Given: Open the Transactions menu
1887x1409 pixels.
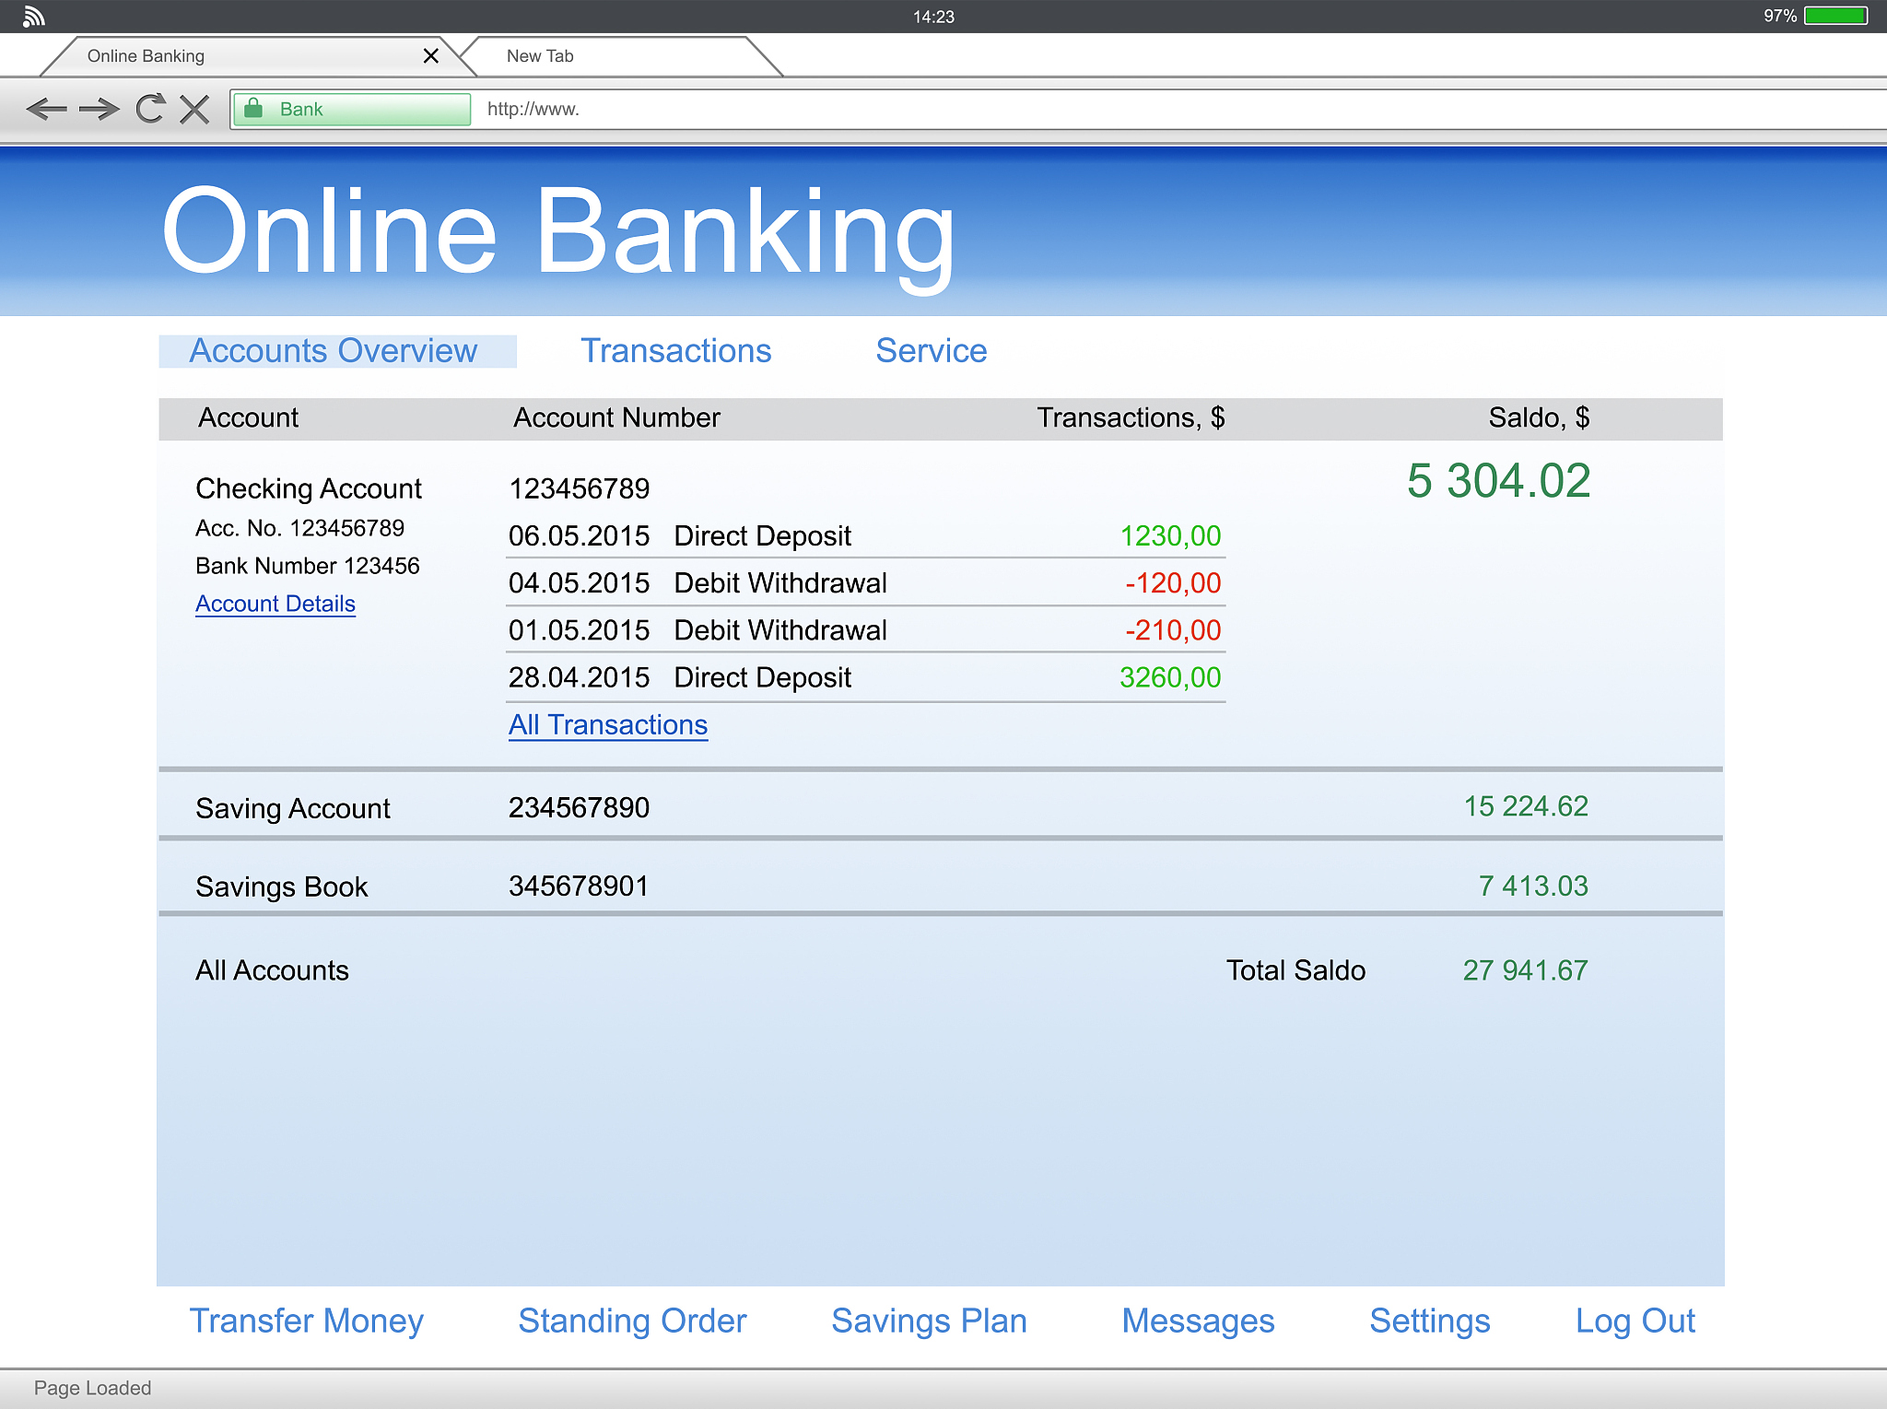Looking at the screenshot, I should pyautogui.click(x=675, y=351).
